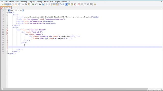Image resolution: width=163 pixels, height=91 pixels.
Task: Print the document using the Print icon
Action: pos(19,4)
